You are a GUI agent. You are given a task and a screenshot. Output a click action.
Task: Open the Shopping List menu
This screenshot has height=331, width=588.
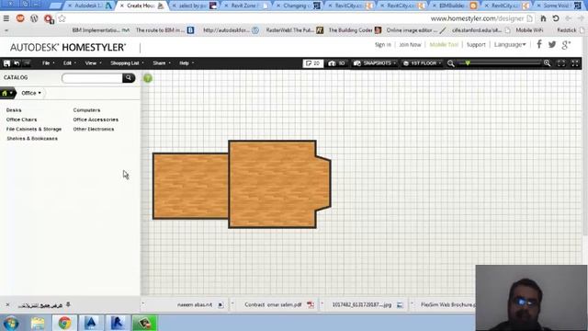tap(127, 63)
